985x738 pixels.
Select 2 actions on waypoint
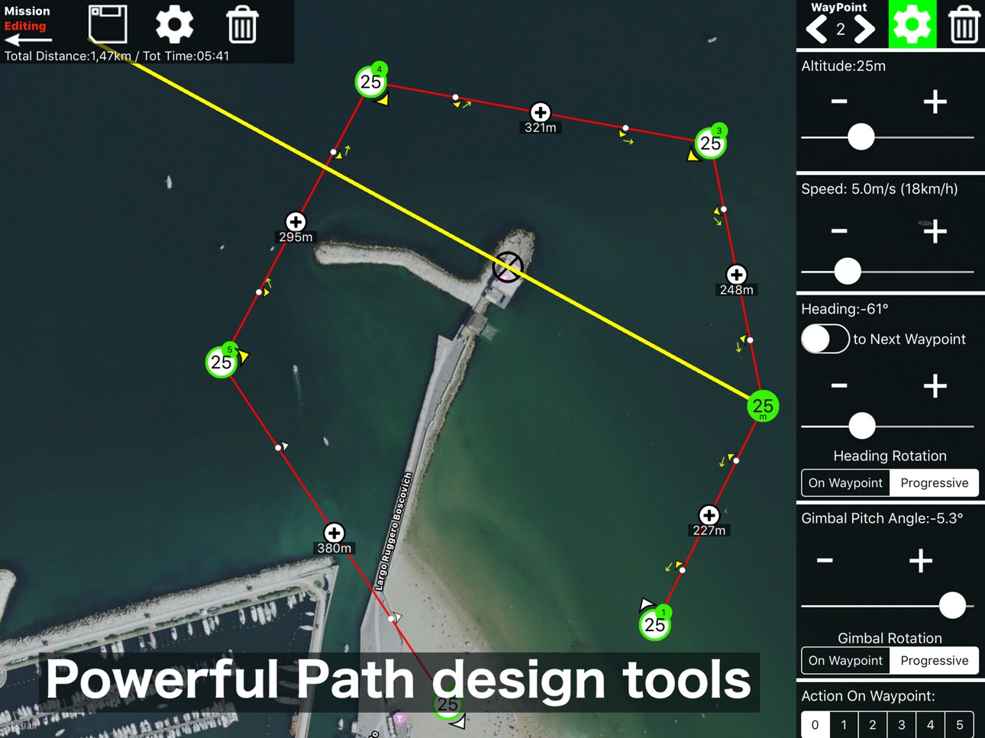tap(873, 724)
